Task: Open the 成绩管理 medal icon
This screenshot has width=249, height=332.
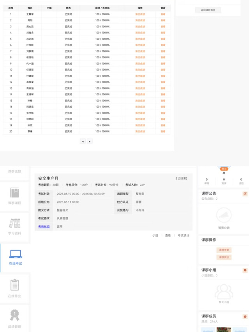Action: pyautogui.click(x=14, y=315)
